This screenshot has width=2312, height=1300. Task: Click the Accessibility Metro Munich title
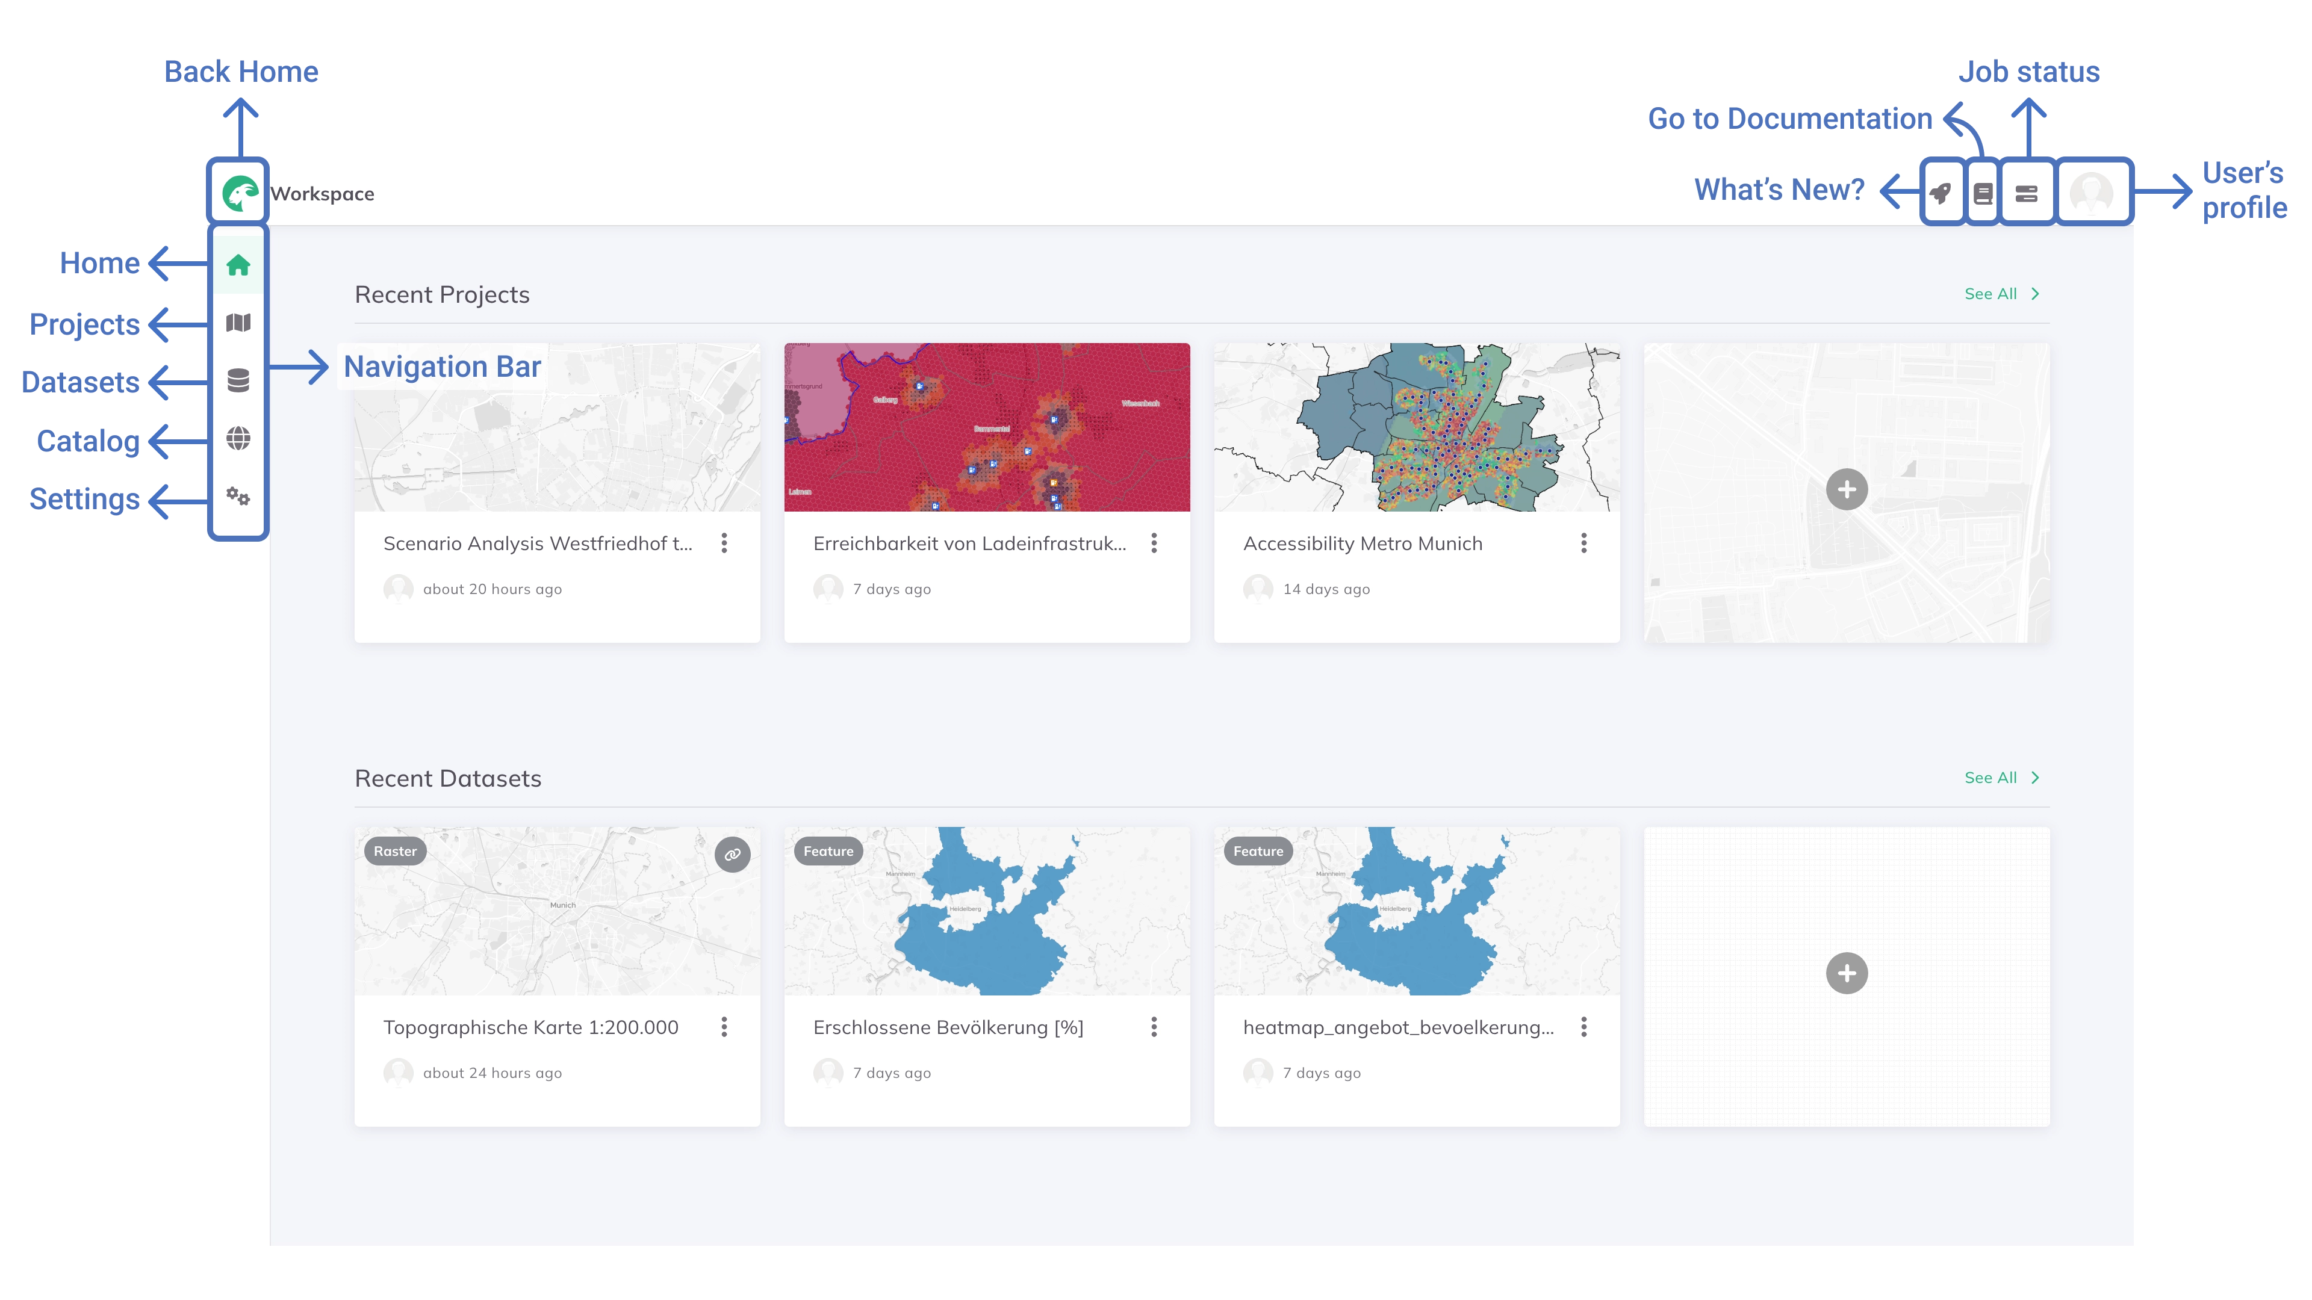[x=1363, y=543]
